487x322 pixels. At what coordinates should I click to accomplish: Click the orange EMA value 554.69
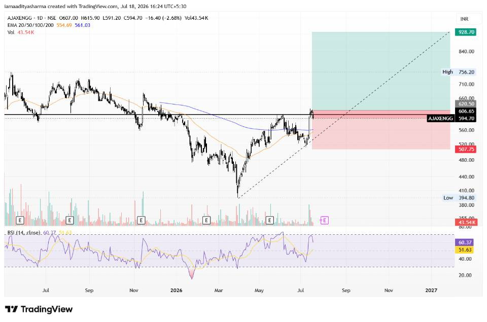click(64, 25)
